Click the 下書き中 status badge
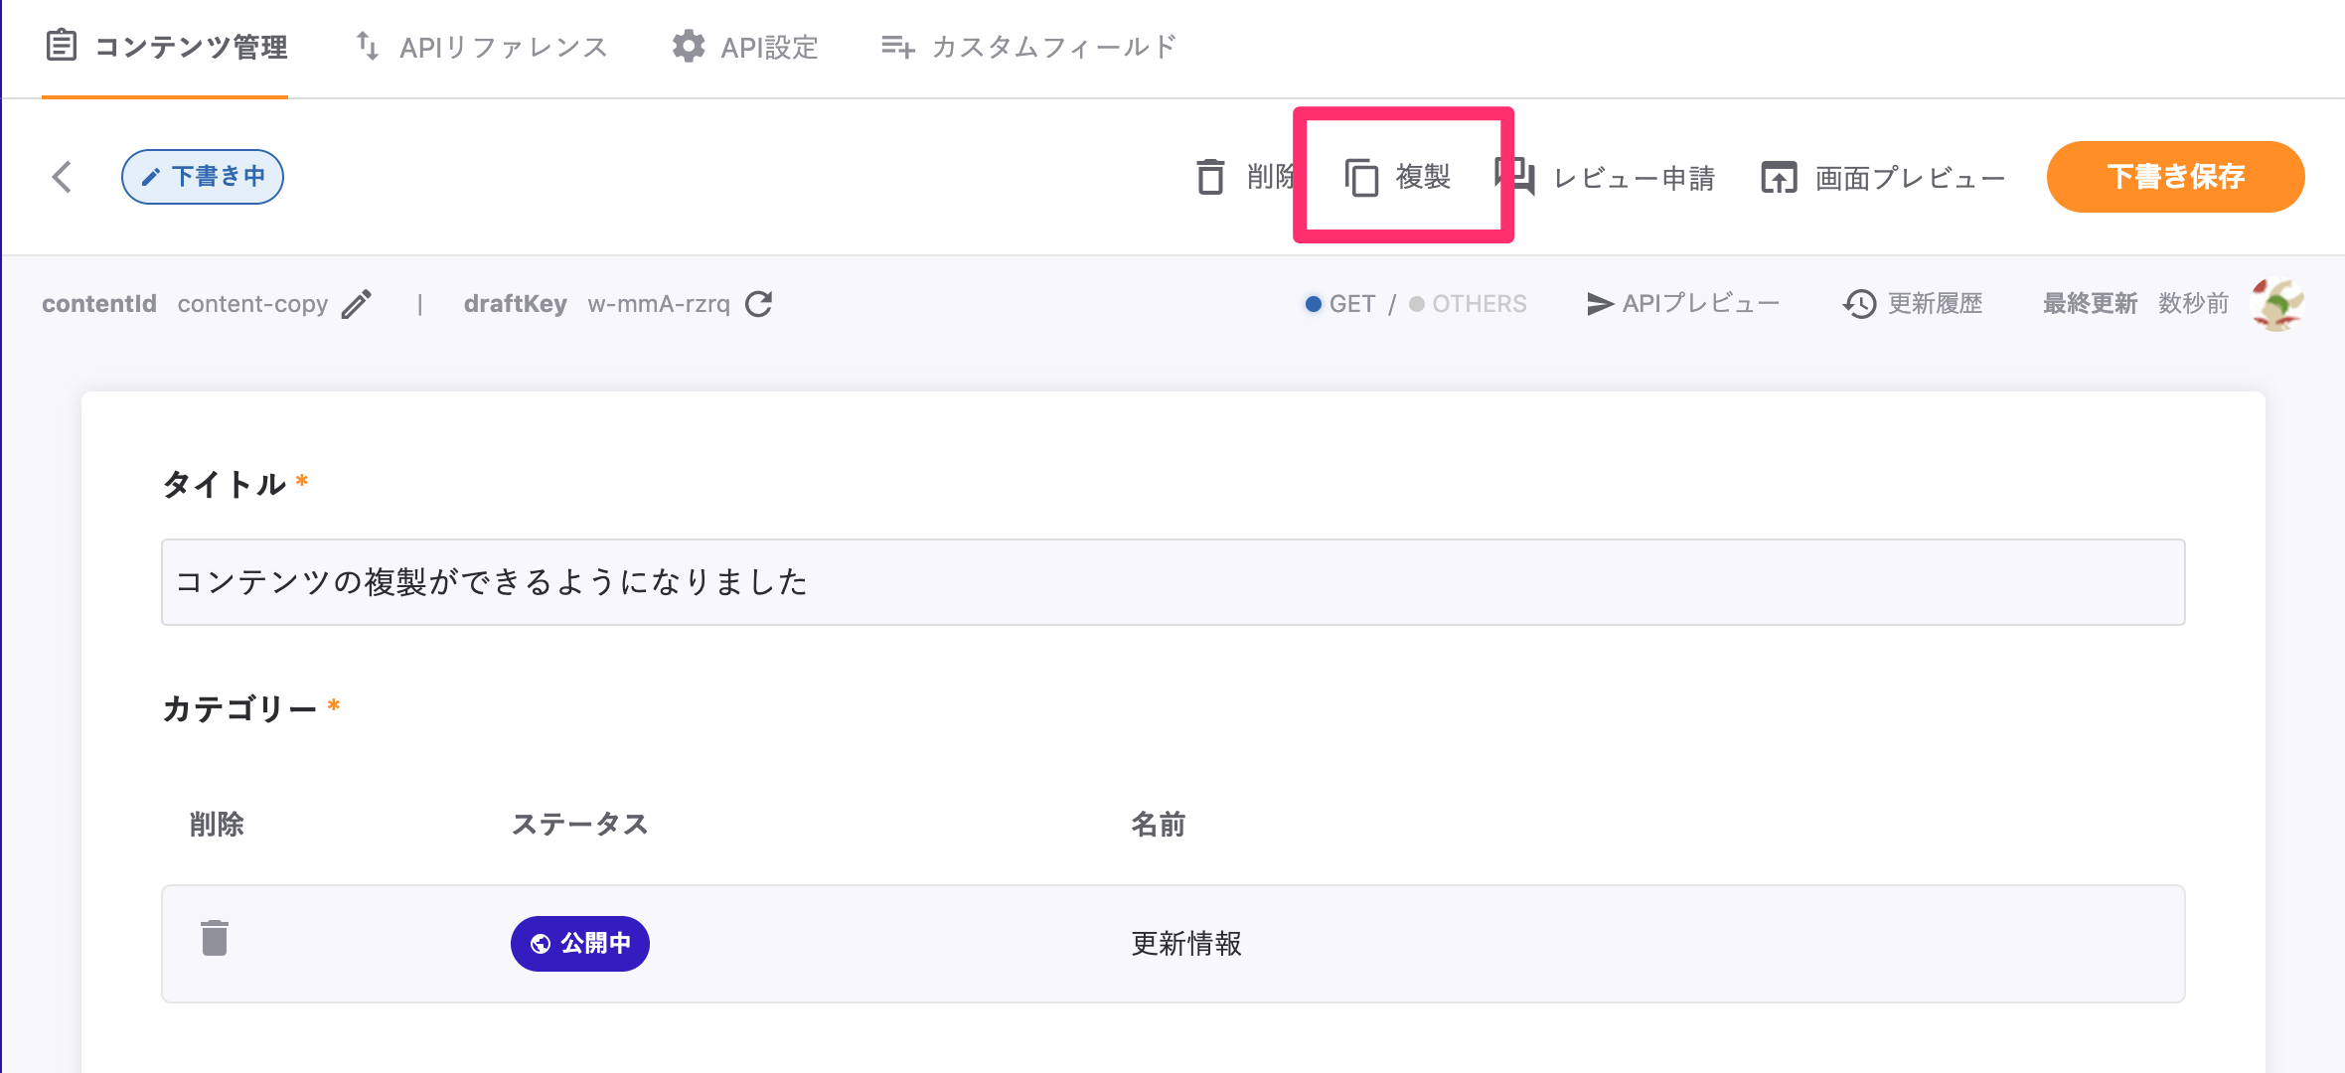Viewport: 2345px width, 1073px height. point(203,177)
